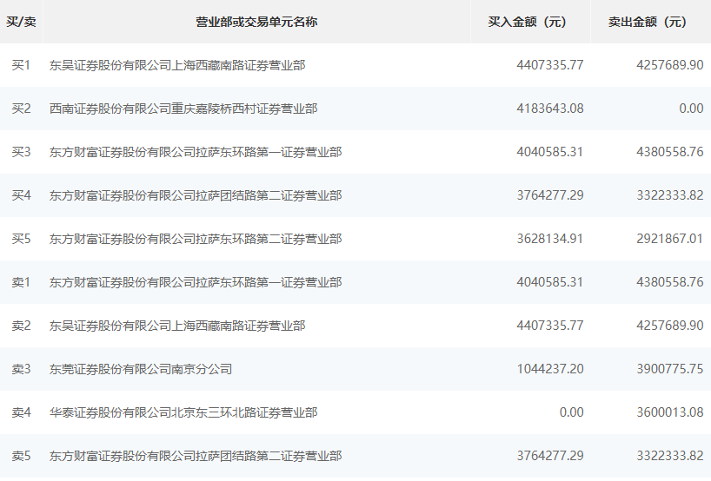711x481 pixels.
Task: Click sell amount 4257689.90 in 卖2 row
Action: [670, 326]
